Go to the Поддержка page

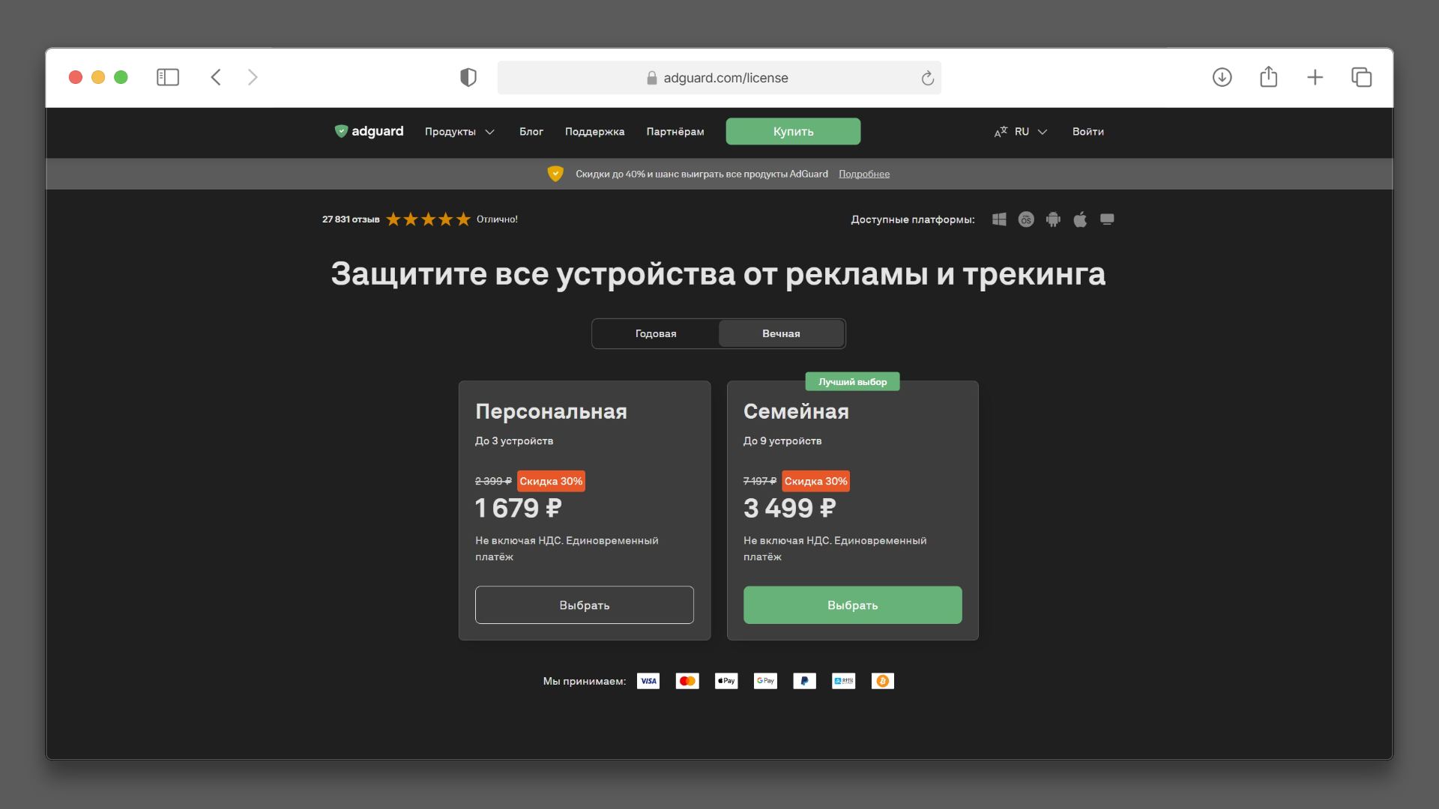click(x=595, y=131)
